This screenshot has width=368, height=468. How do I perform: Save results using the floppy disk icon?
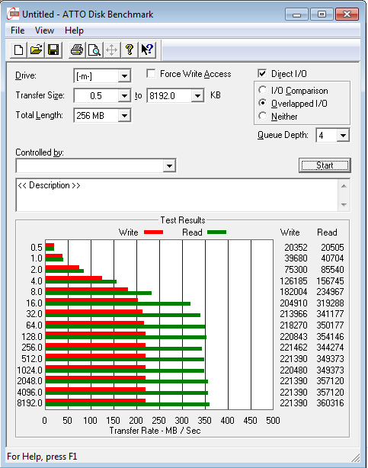pyautogui.click(x=53, y=50)
